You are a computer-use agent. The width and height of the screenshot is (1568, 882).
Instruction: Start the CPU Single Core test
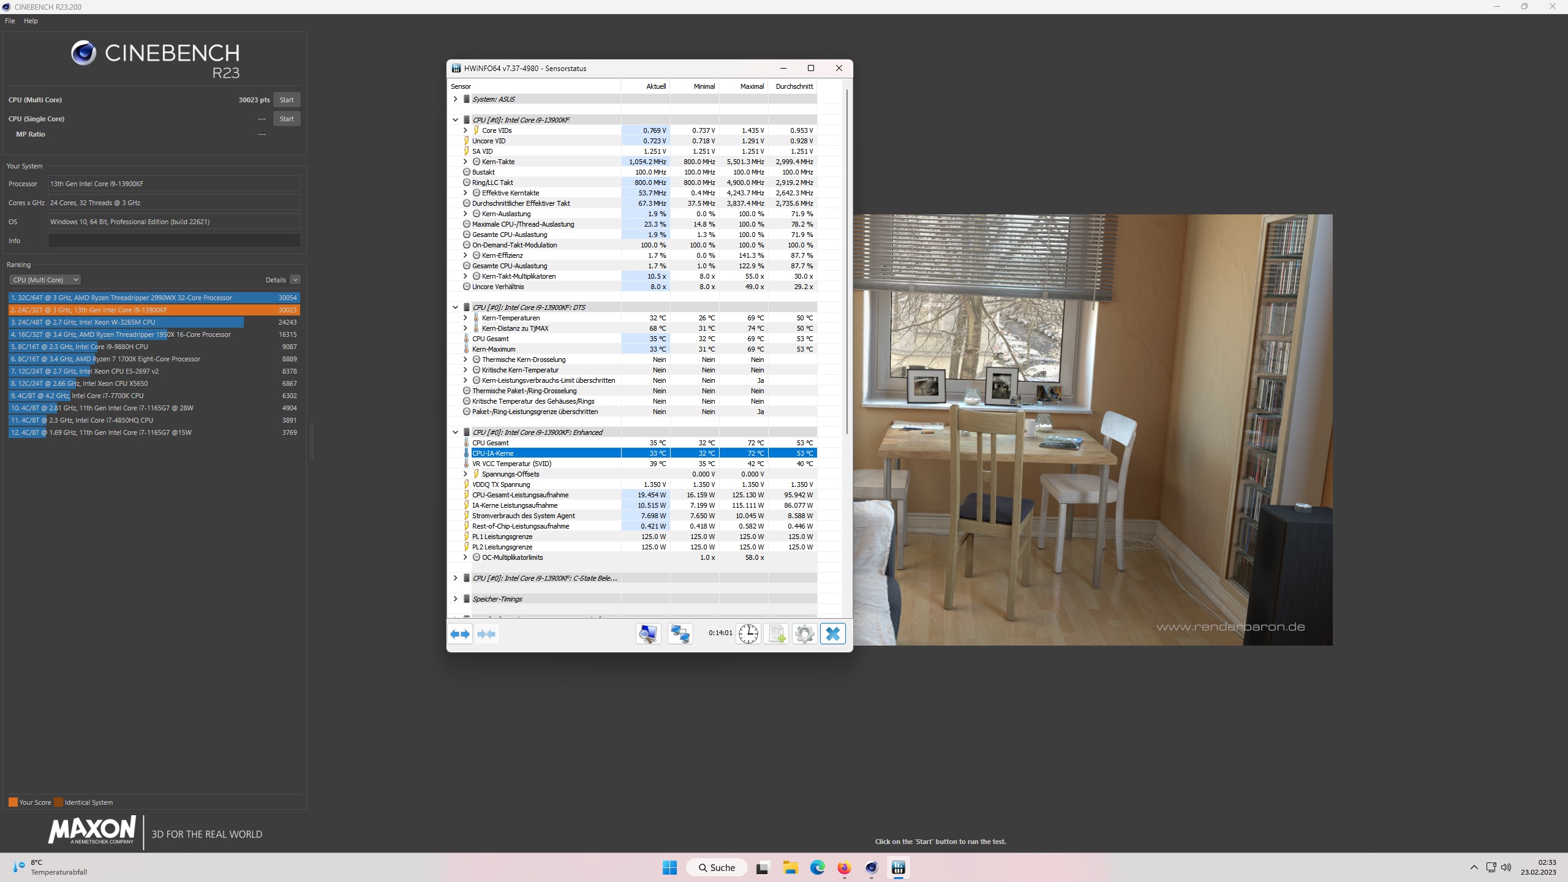coord(286,119)
